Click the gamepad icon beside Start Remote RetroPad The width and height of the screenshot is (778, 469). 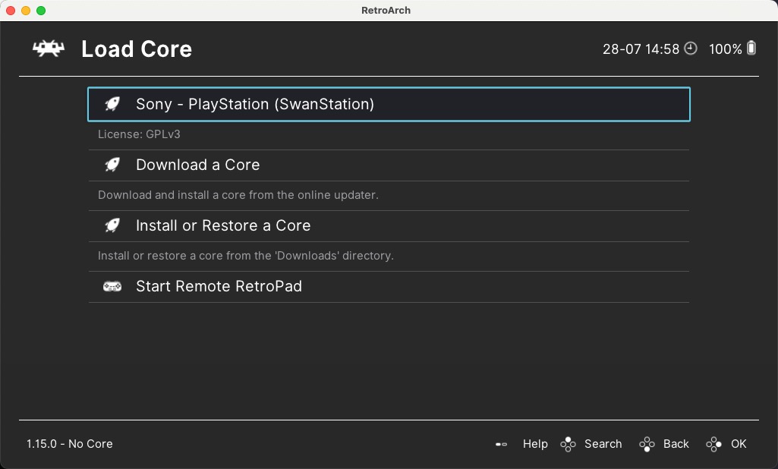(112, 287)
